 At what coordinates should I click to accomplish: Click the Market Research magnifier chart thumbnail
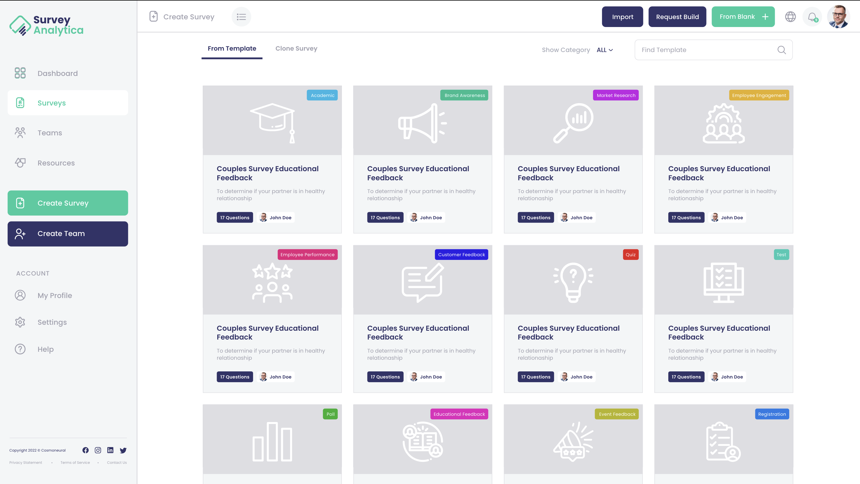click(573, 123)
